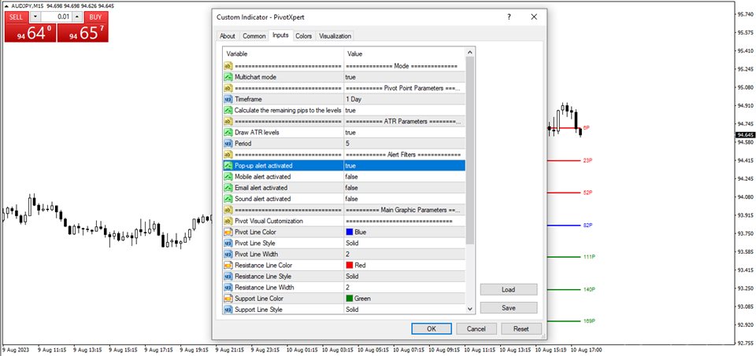
Task: Pick the Green support line color swatch
Action: pos(350,299)
